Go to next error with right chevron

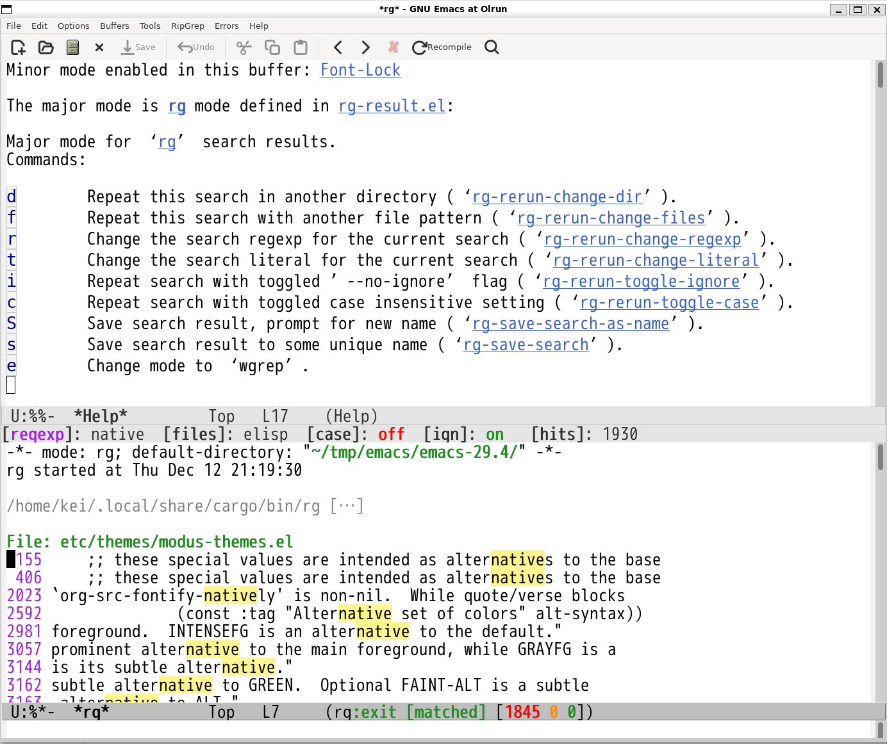point(365,47)
